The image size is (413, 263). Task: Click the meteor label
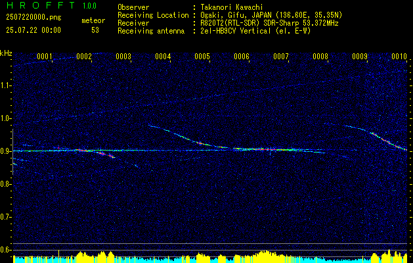[x=93, y=20]
